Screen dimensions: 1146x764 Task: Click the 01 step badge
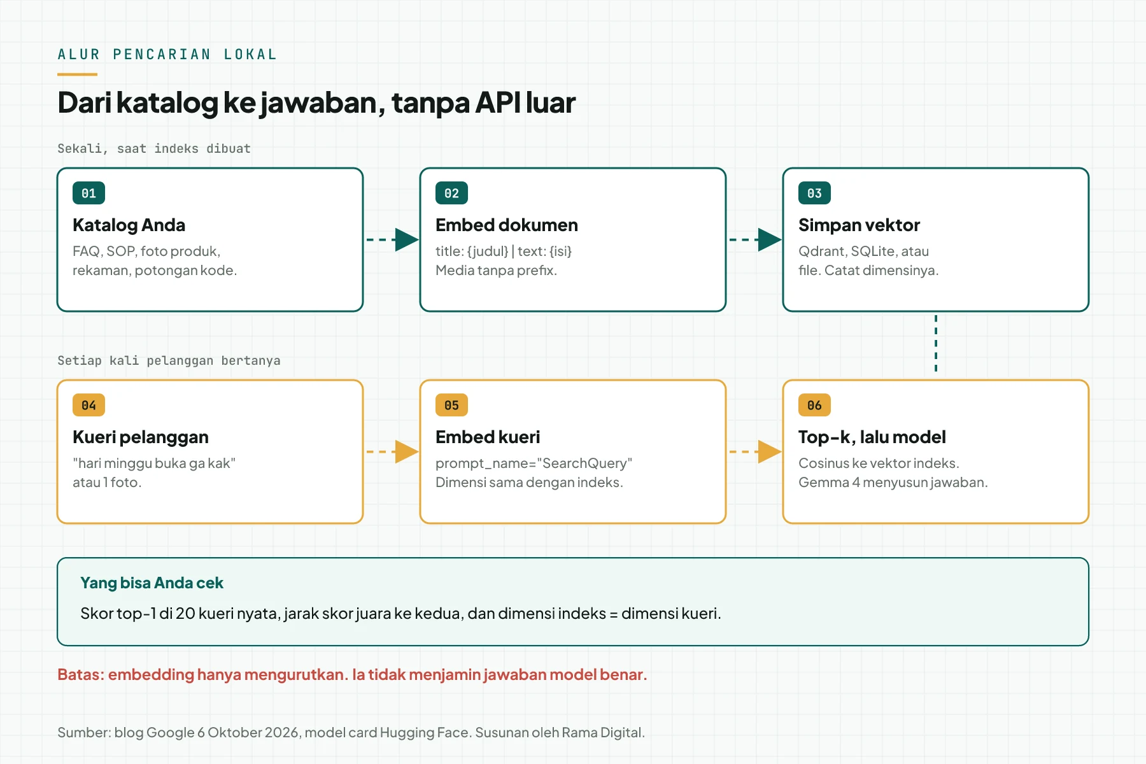coord(88,193)
